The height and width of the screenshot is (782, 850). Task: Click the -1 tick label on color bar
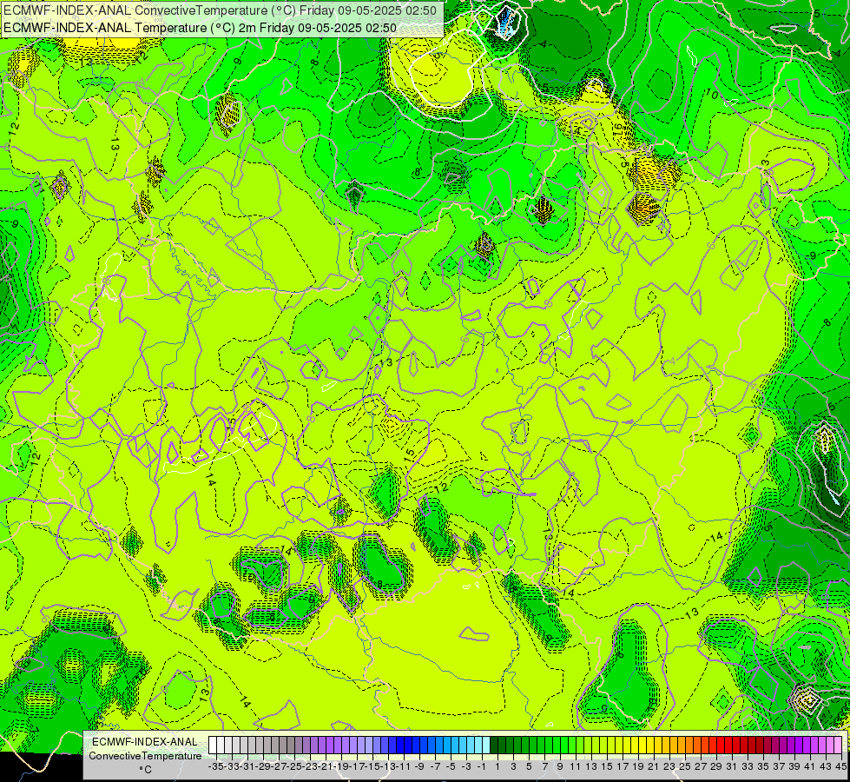[x=482, y=766]
